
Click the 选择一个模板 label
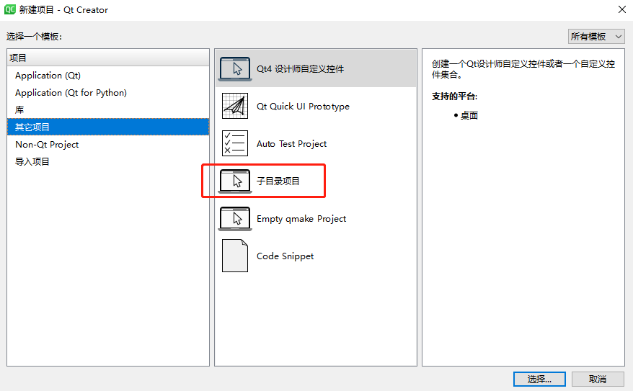[x=34, y=37]
